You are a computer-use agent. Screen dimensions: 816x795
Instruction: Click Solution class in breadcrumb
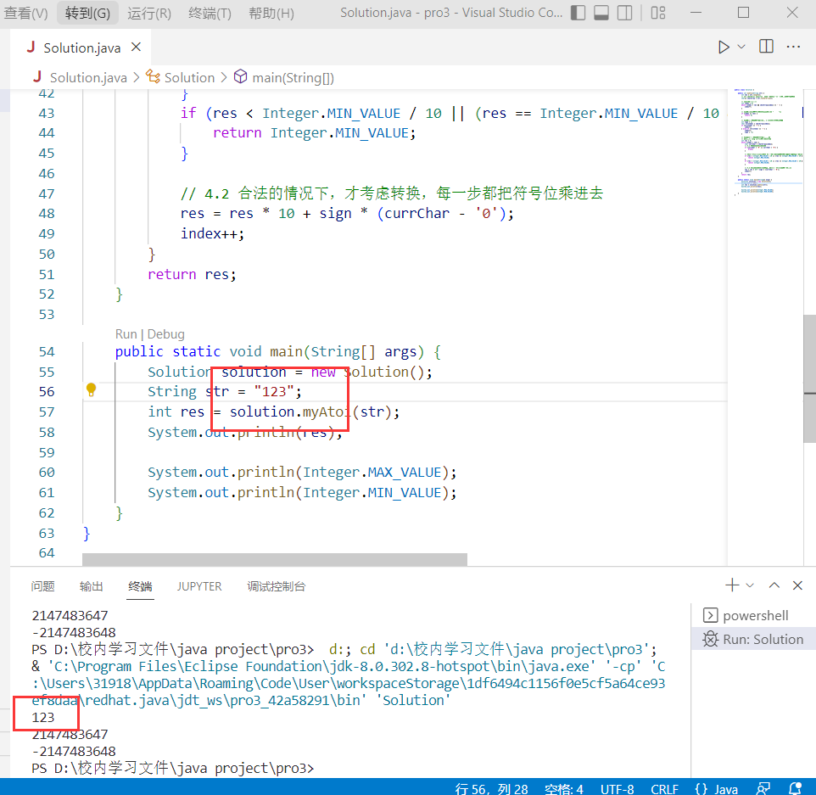point(180,77)
